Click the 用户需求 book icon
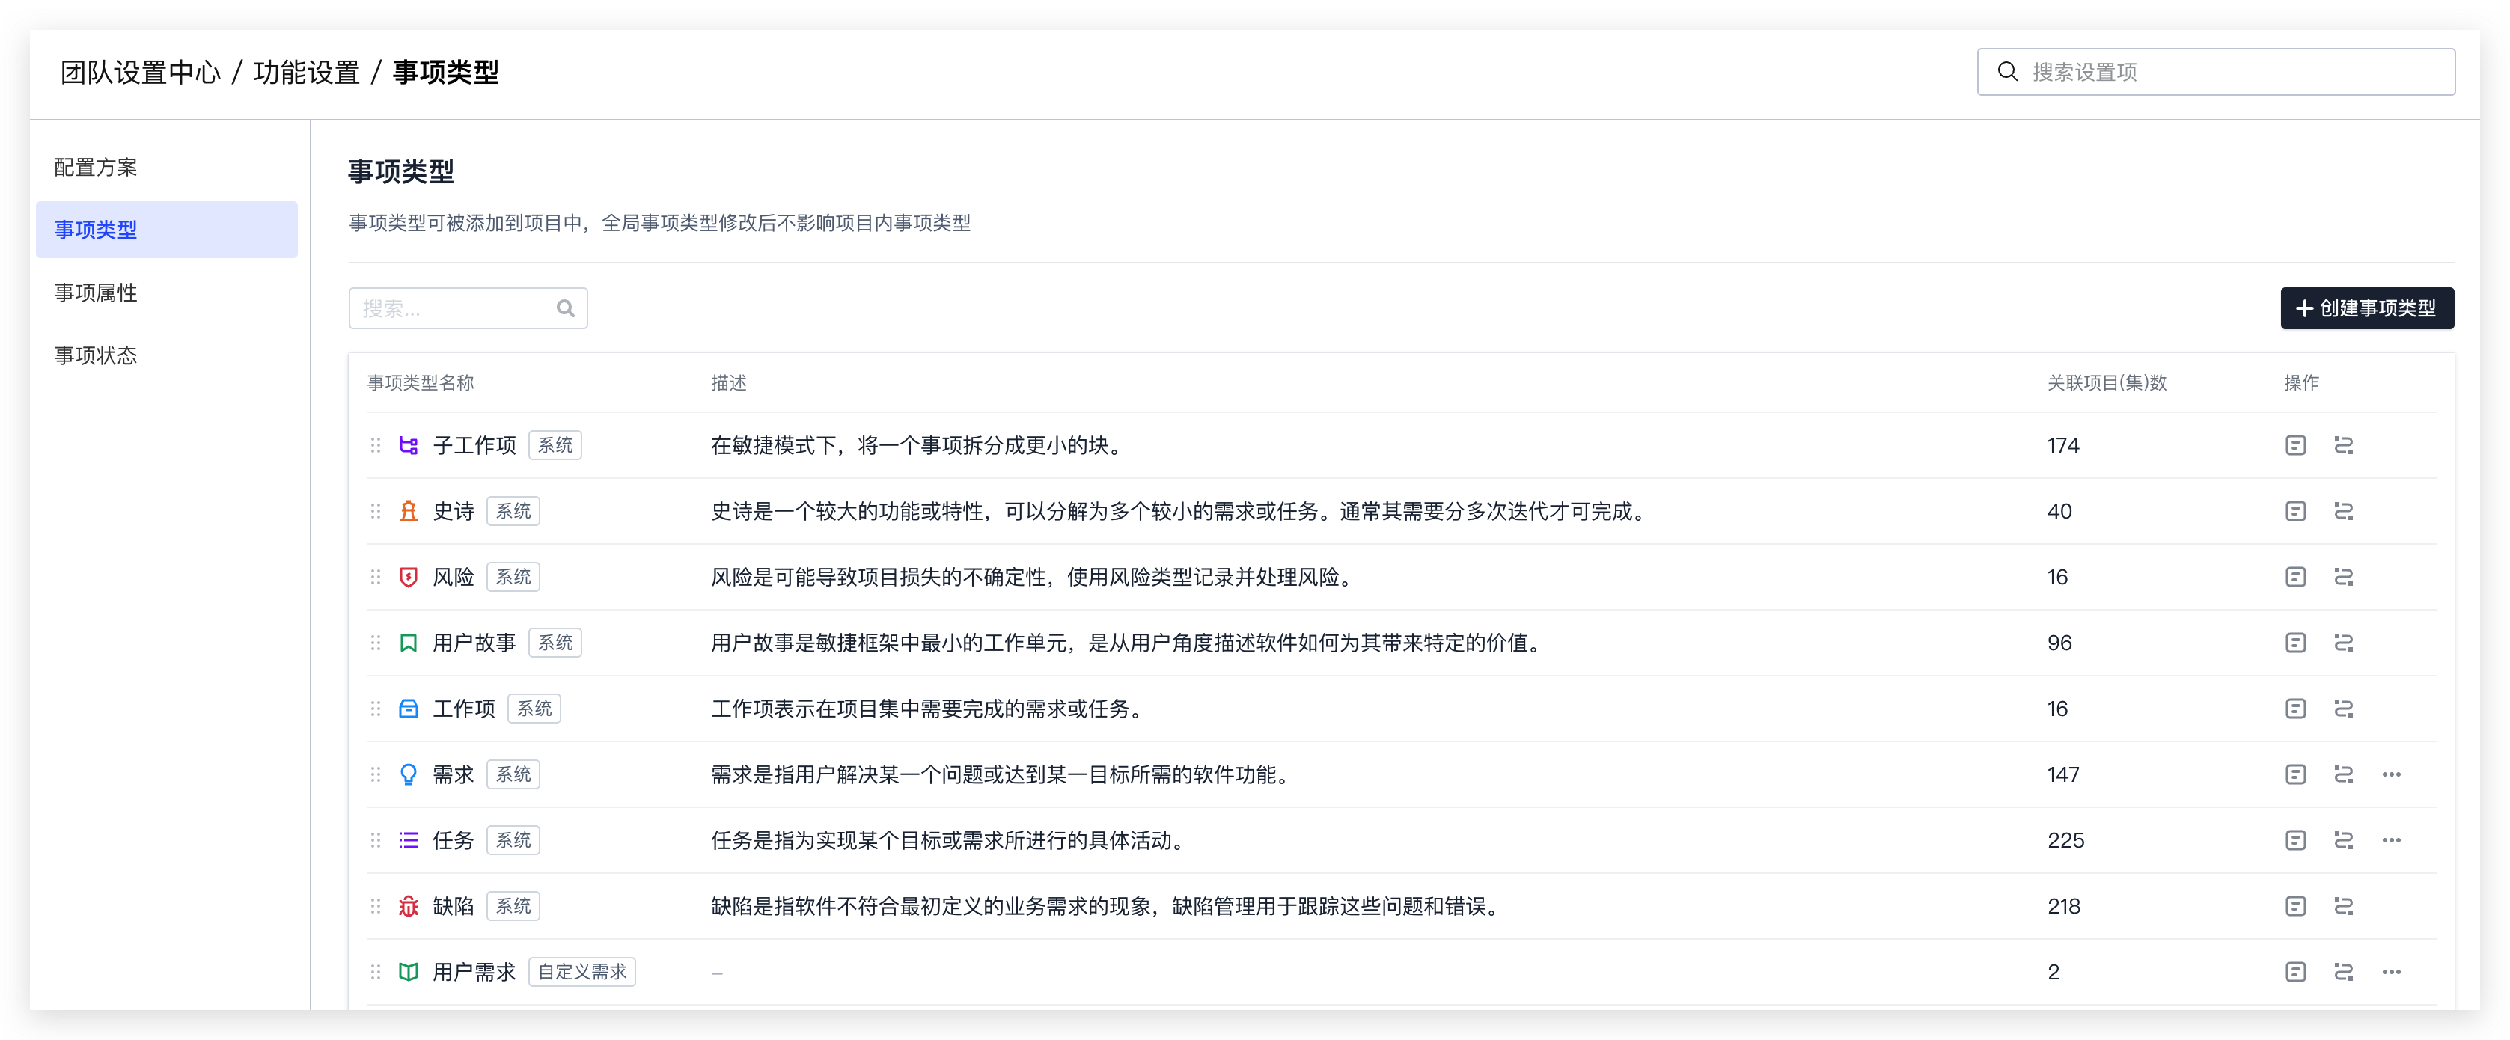The width and height of the screenshot is (2510, 1040). [409, 971]
